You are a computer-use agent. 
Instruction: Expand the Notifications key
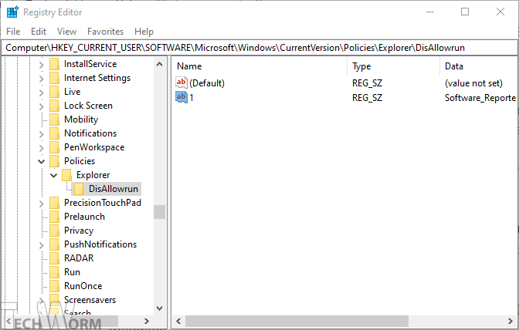pyautogui.click(x=42, y=134)
